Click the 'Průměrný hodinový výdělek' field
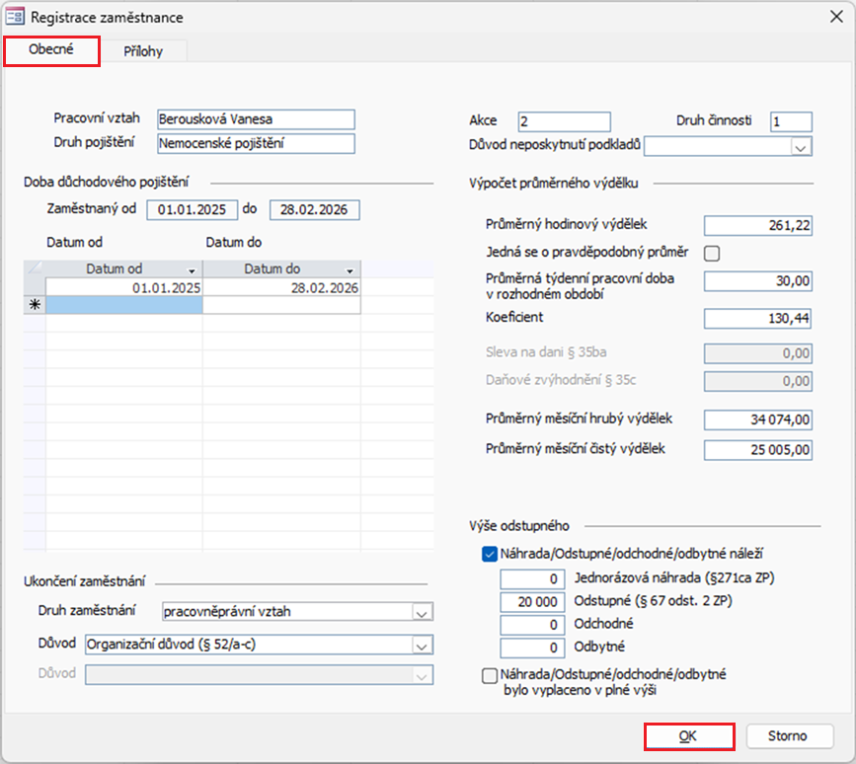856x764 pixels. [757, 226]
